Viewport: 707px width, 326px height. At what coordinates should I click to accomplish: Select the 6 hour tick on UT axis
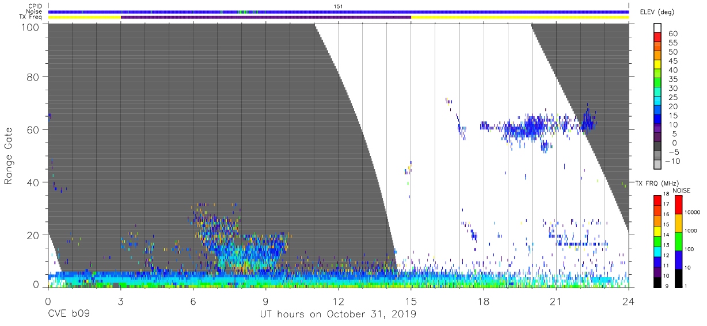[x=193, y=301]
